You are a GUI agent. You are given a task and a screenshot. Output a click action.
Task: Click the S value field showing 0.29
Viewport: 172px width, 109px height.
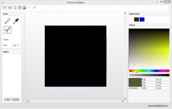coord(163,82)
